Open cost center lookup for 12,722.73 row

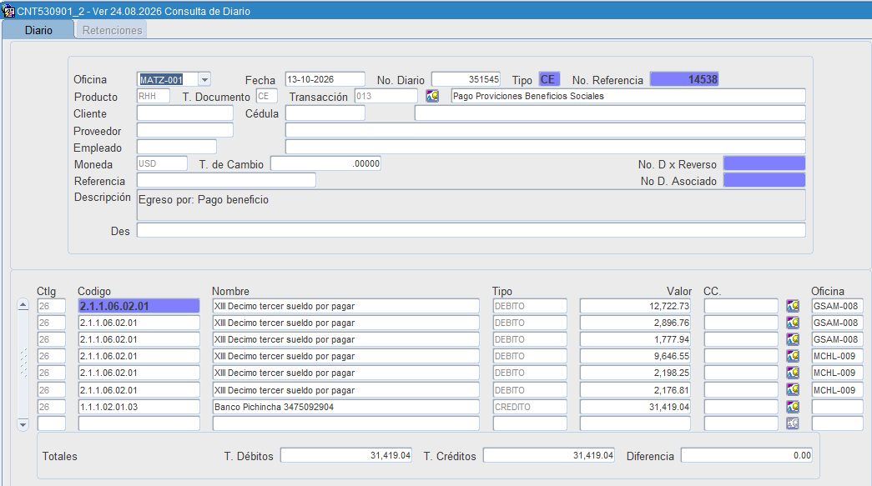[x=793, y=306]
